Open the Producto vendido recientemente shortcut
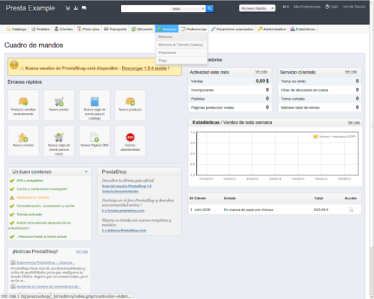The height and width of the screenshot is (299, 374). (x=23, y=105)
